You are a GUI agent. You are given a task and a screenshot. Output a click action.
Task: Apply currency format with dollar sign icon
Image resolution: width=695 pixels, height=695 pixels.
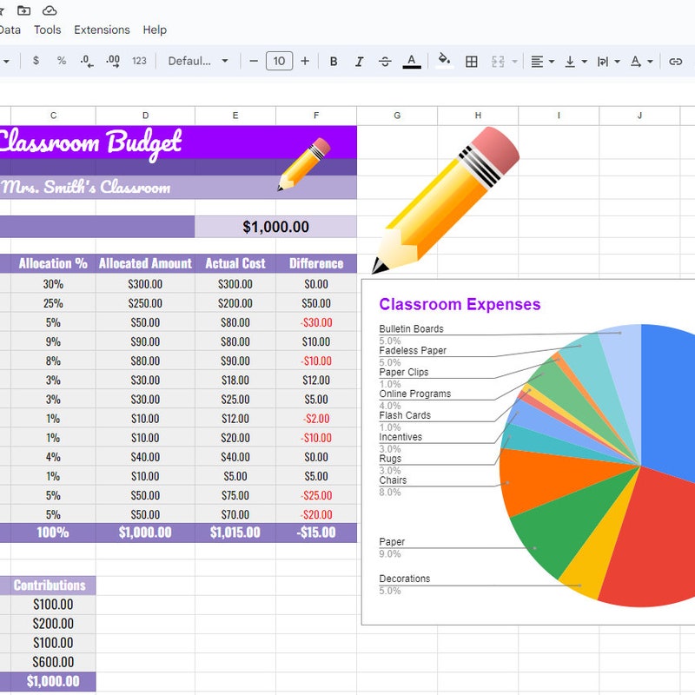[35, 61]
